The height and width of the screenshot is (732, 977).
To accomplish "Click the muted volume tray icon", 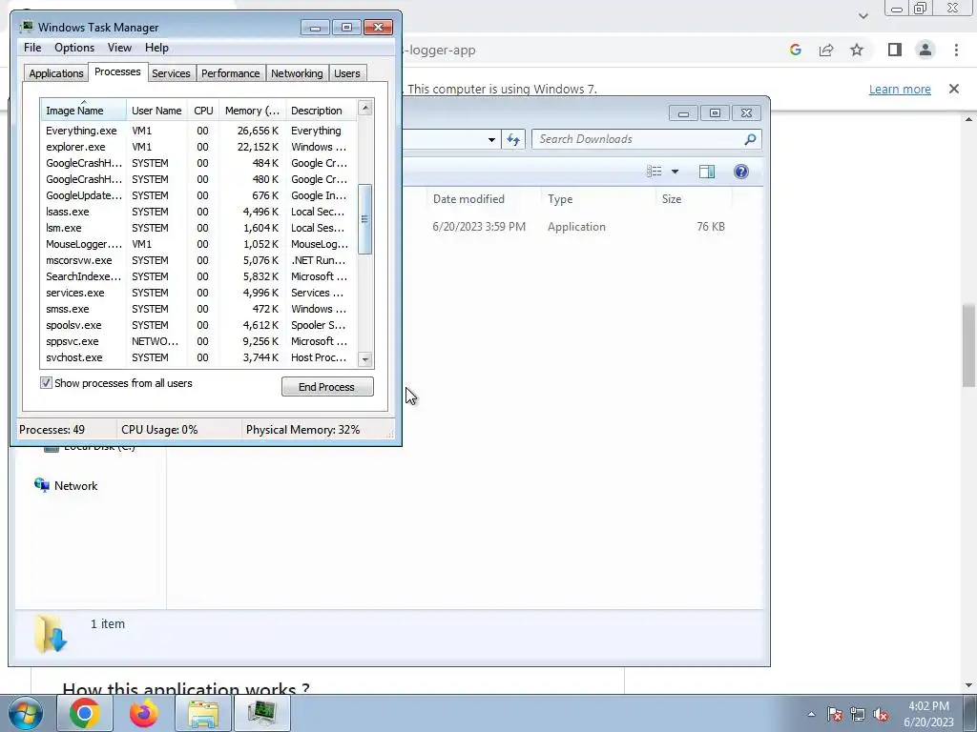I will coord(881,714).
